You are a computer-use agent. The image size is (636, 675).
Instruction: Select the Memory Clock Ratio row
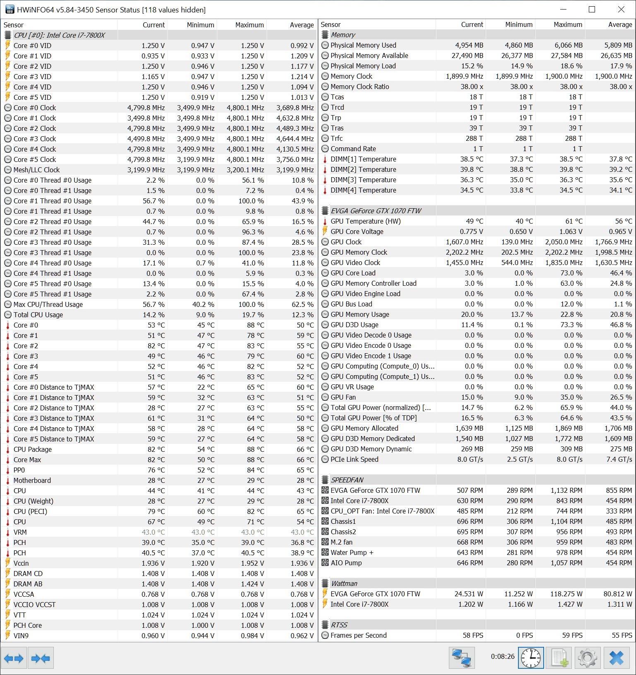click(x=477, y=87)
